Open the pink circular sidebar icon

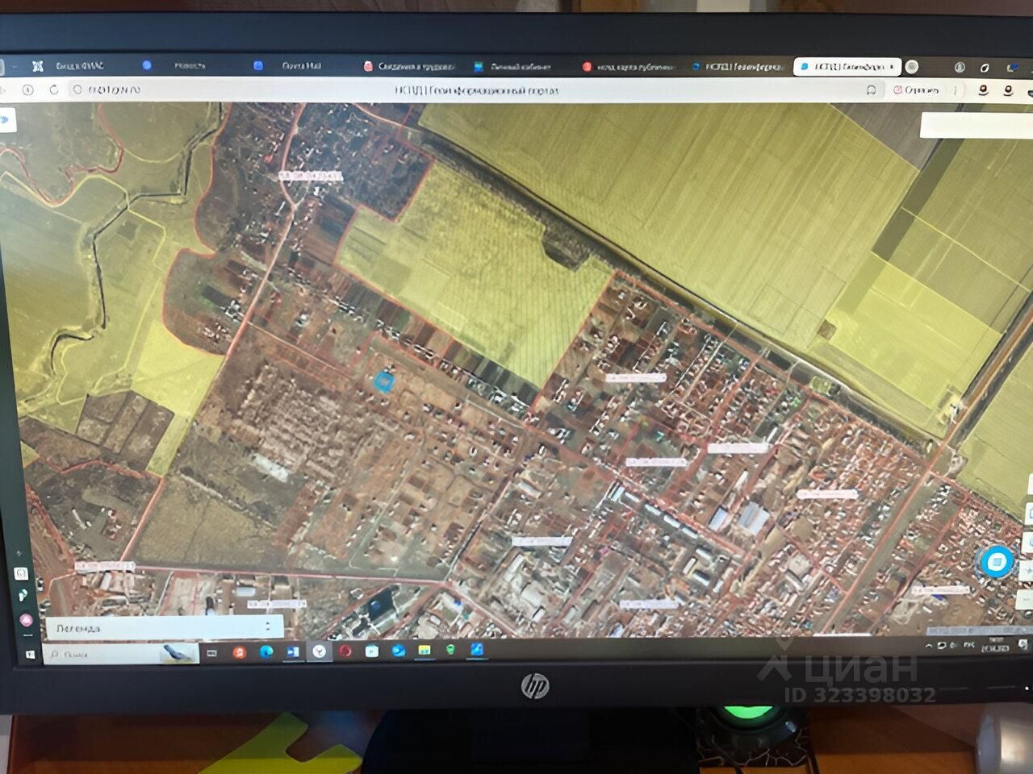(x=25, y=620)
